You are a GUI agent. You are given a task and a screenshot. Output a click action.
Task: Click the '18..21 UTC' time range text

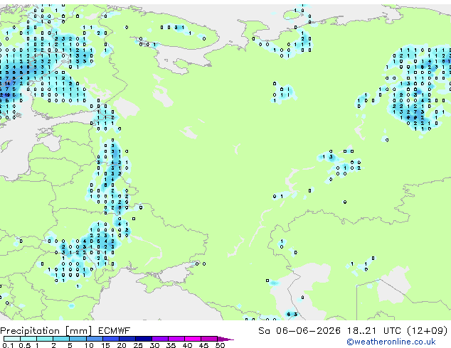(x=374, y=331)
